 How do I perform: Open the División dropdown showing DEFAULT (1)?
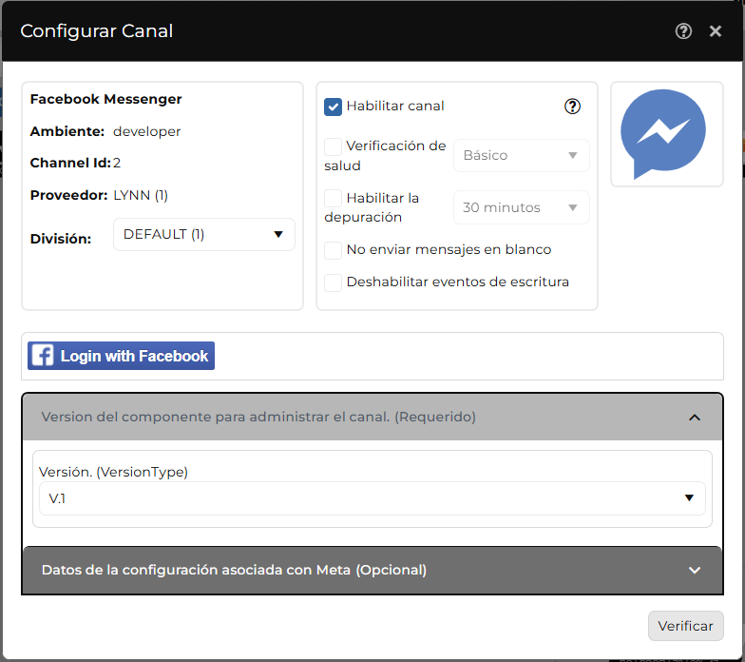[203, 234]
